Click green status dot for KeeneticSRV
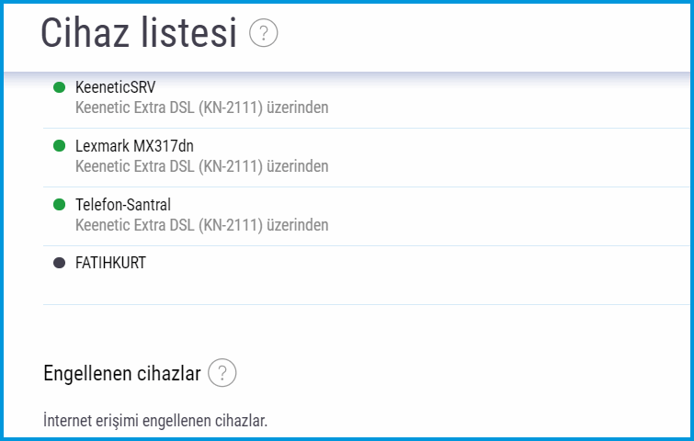The height and width of the screenshot is (441, 694). coord(59,87)
